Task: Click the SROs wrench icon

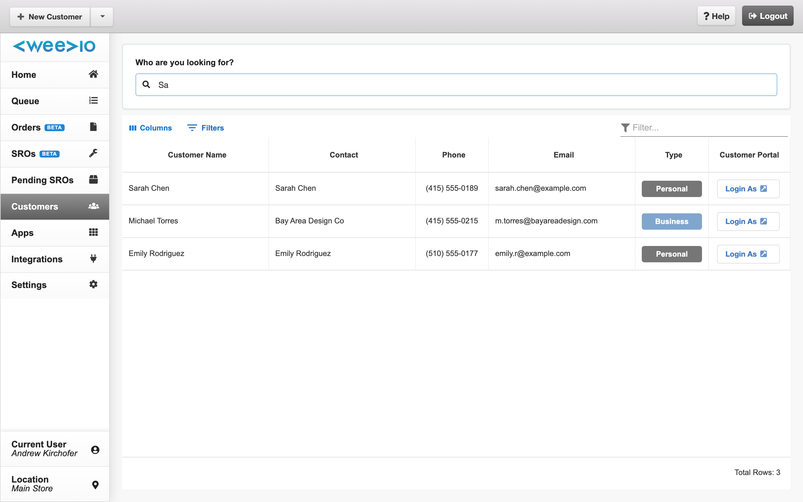Action: (x=93, y=153)
